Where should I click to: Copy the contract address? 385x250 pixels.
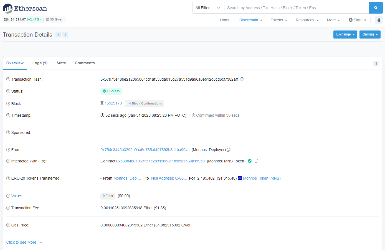[x=257, y=161]
